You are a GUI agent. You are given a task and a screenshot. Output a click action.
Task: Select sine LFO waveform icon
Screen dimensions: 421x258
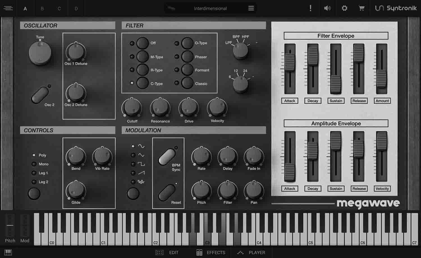[x=141, y=146]
